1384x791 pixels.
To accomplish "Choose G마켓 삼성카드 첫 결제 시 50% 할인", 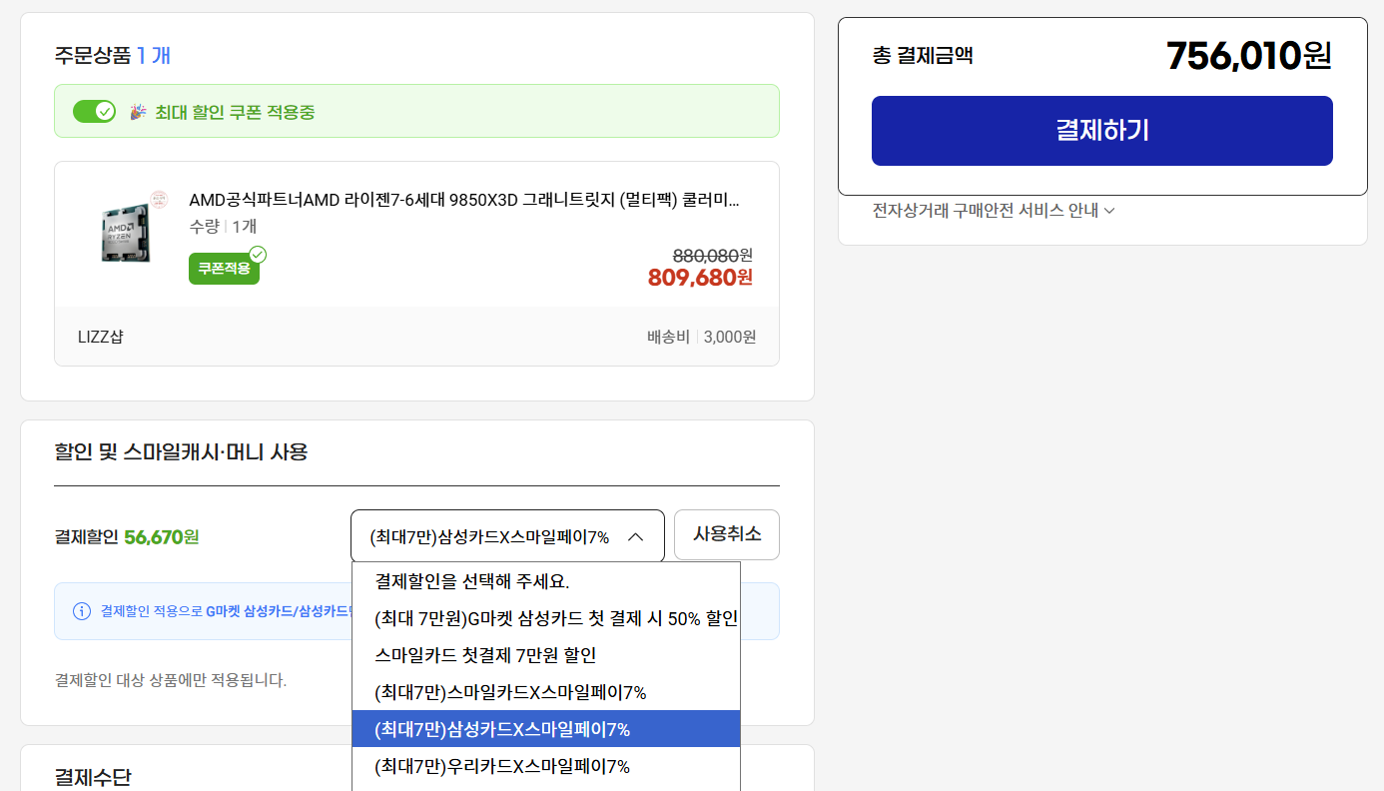I will click(555, 618).
